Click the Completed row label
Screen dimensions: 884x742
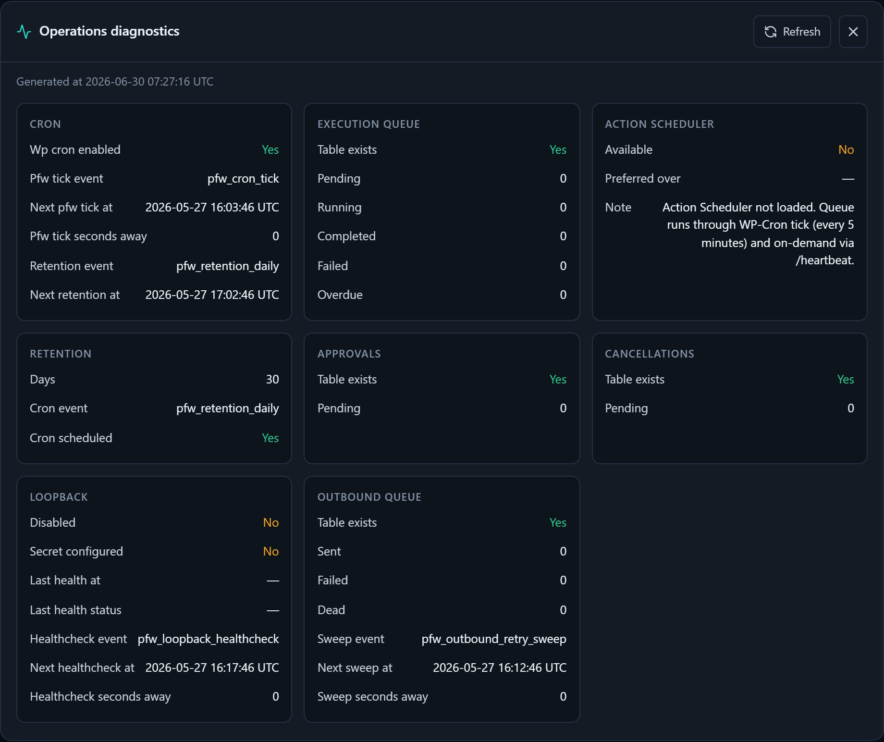346,236
